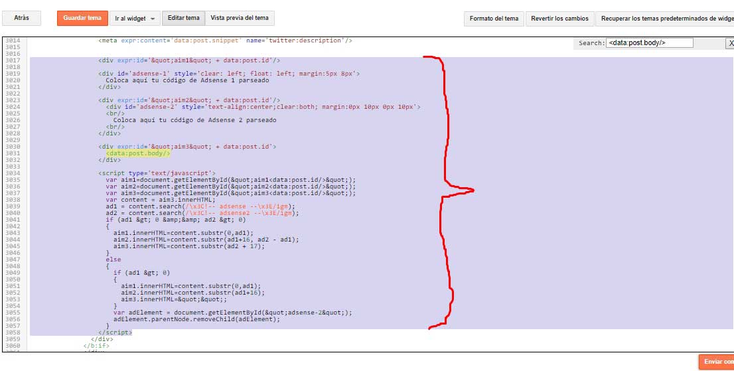Click 'aim3.innerHTML=content.substr(ad2 + 17)' line
The width and height of the screenshot is (734, 371).
[x=189, y=246]
